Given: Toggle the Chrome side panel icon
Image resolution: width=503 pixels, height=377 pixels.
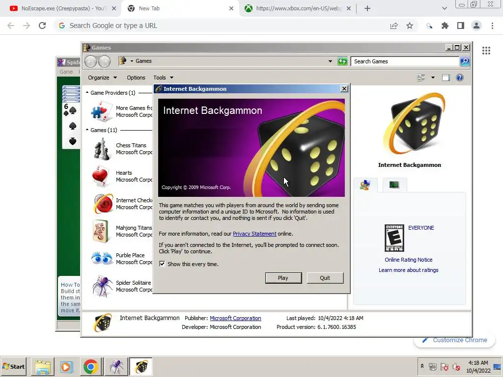Looking at the screenshot, I should click(461, 26).
